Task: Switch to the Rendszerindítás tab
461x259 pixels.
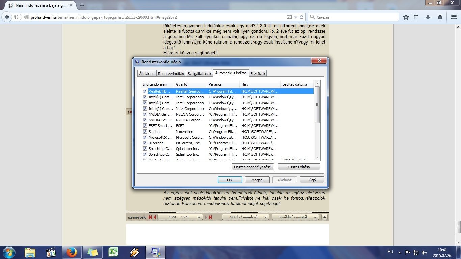Action: tap(171, 74)
